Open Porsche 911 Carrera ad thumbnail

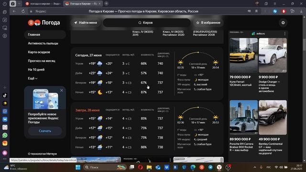[x=243, y=118]
